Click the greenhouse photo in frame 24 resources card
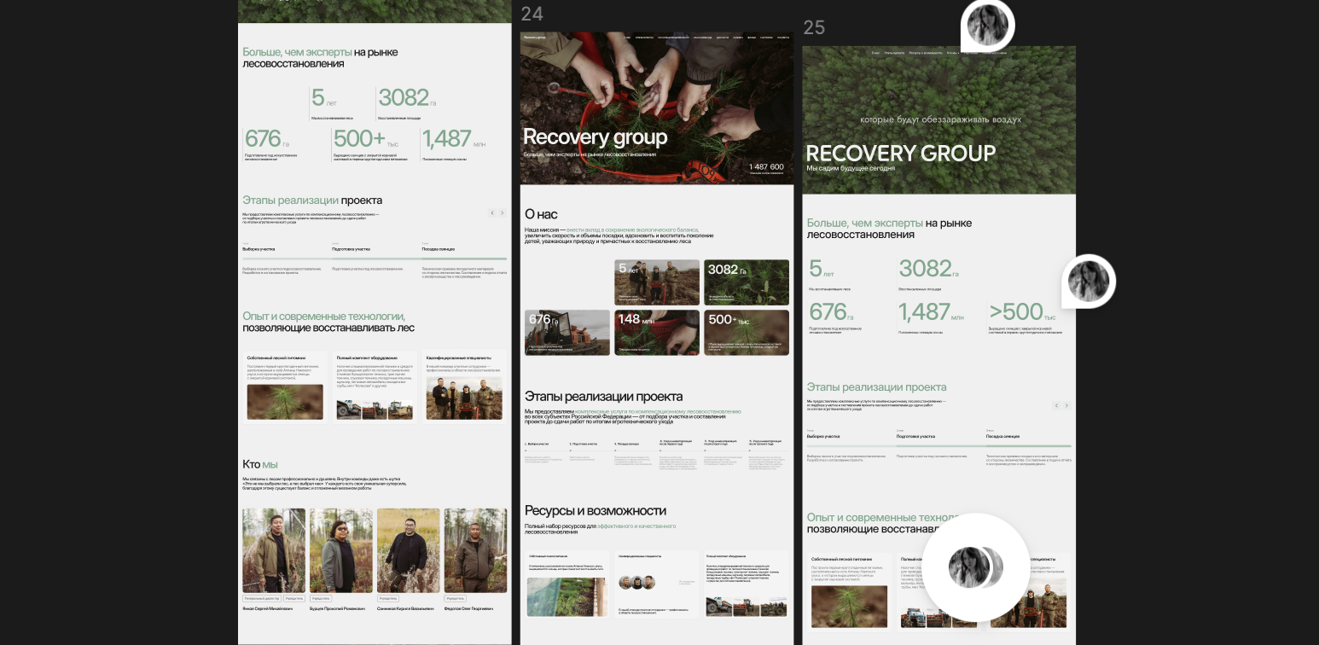The image size is (1319, 645). click(x=567, y=596)
